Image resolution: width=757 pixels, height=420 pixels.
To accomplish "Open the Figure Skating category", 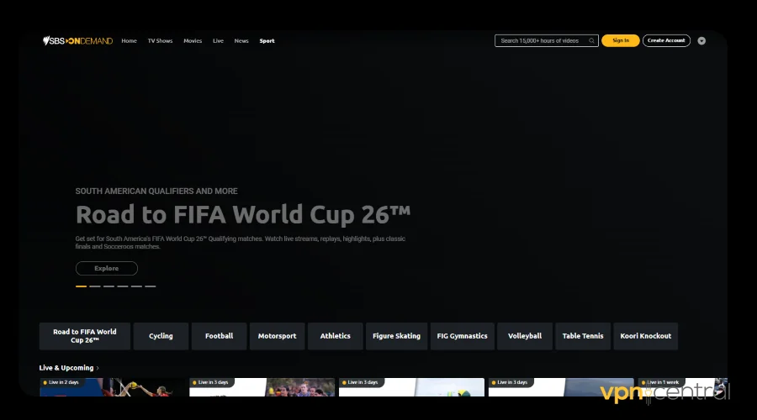I will (396, 336).
